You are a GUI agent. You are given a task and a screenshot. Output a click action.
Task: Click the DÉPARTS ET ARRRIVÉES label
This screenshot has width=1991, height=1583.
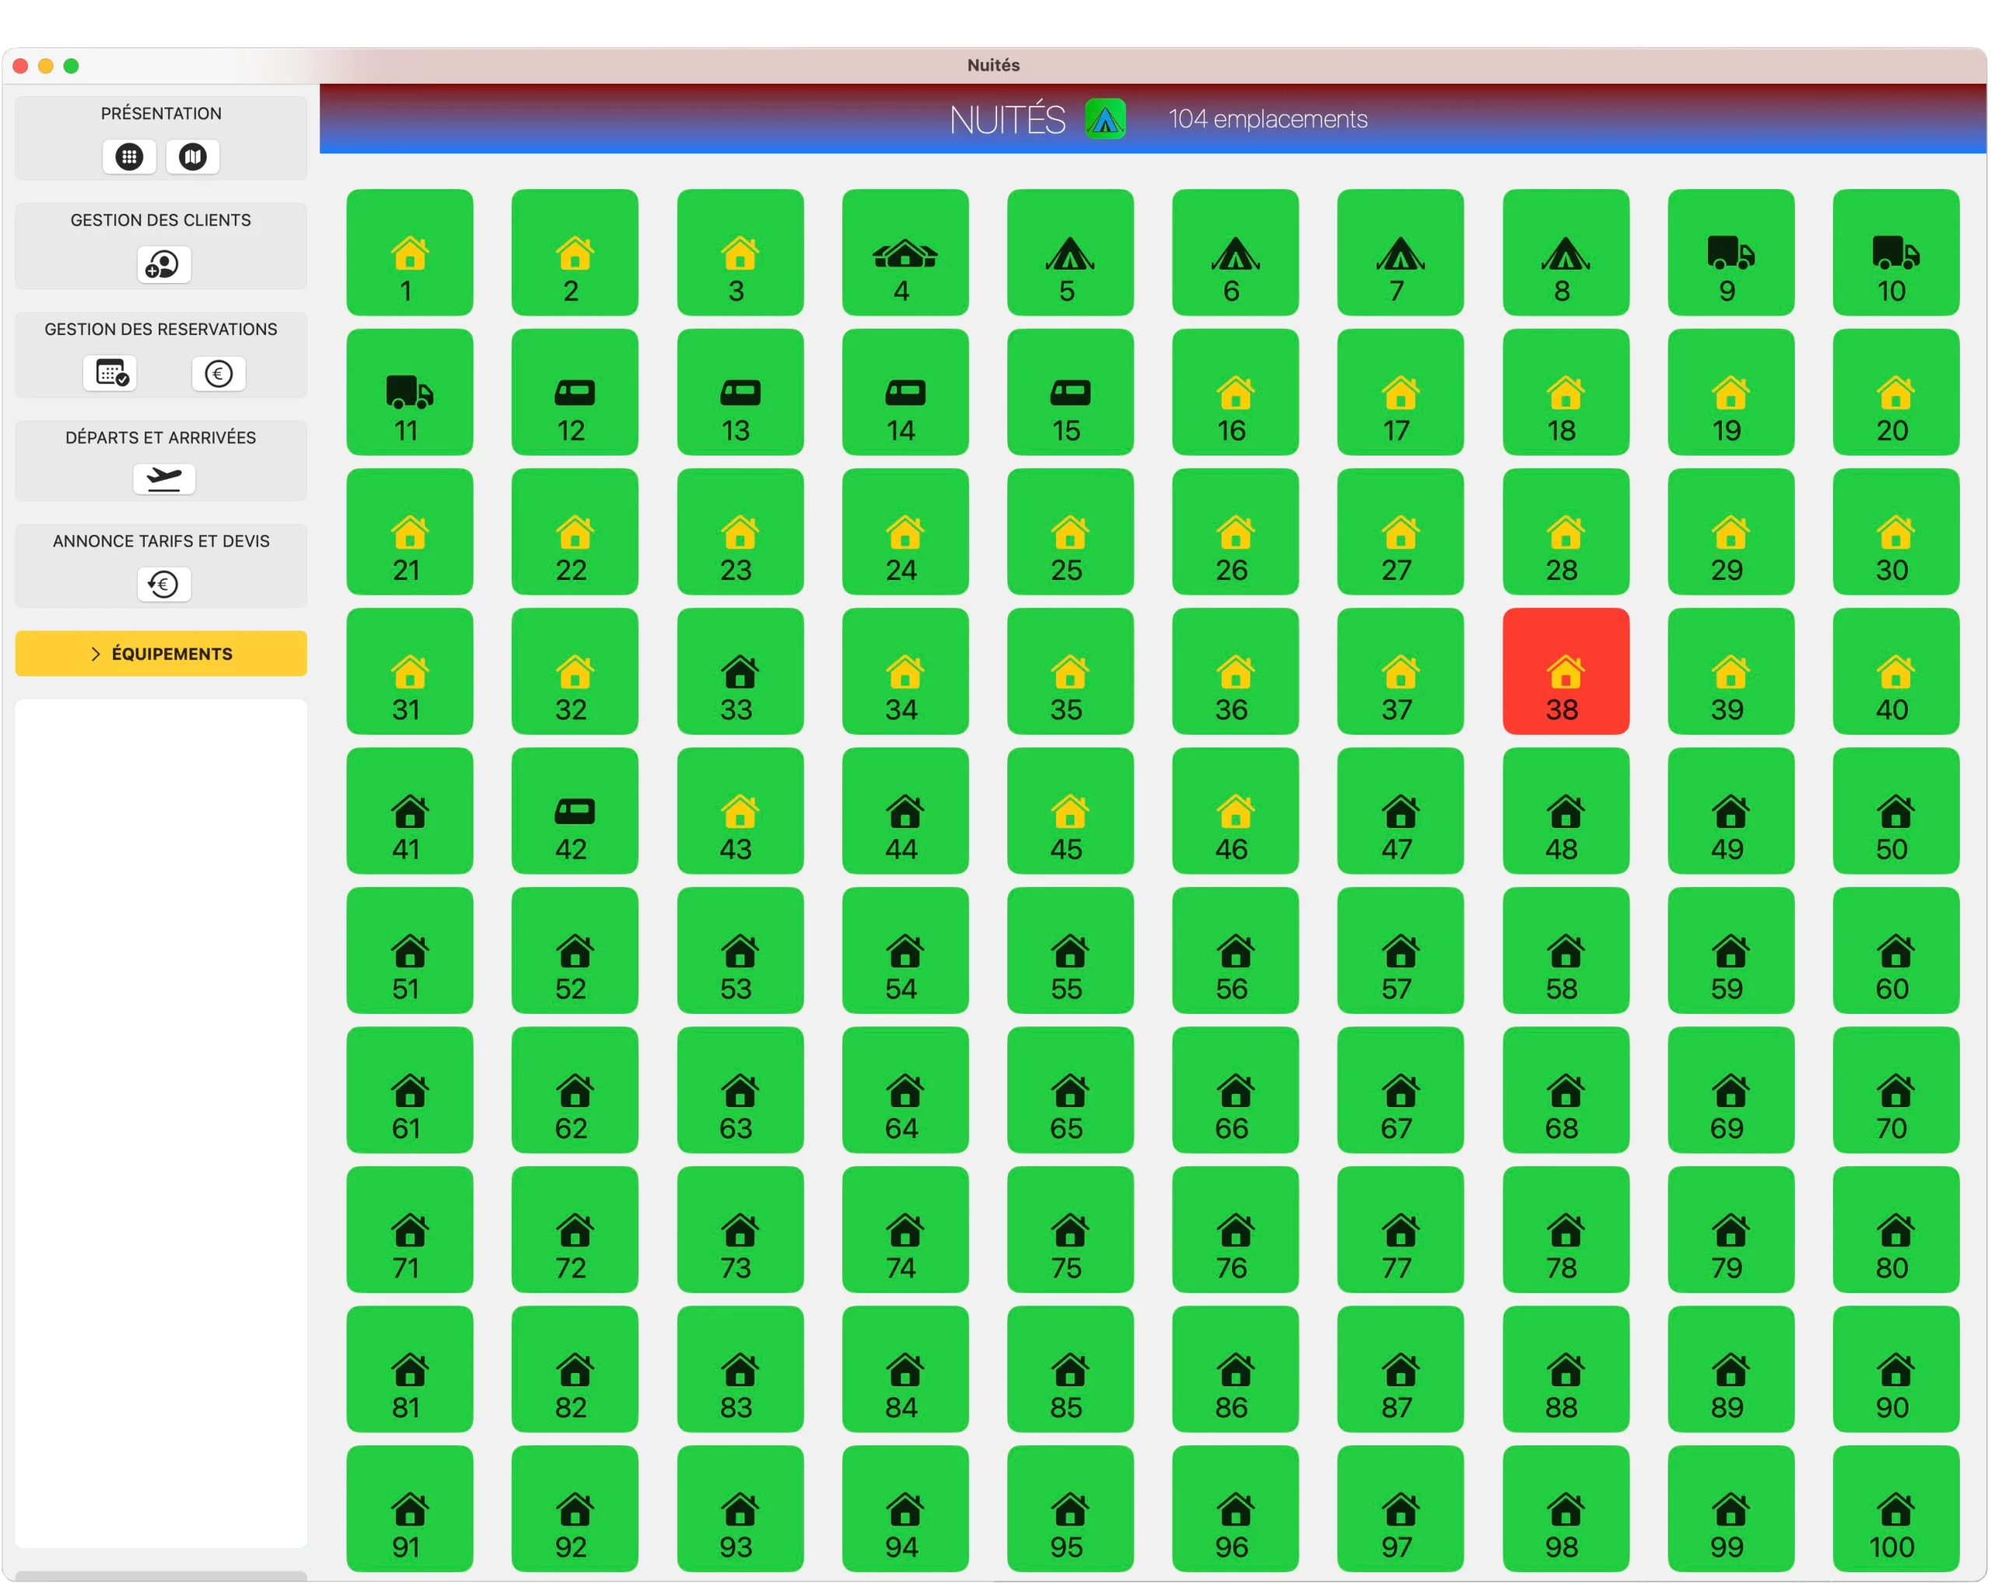(x=161, y=438)
